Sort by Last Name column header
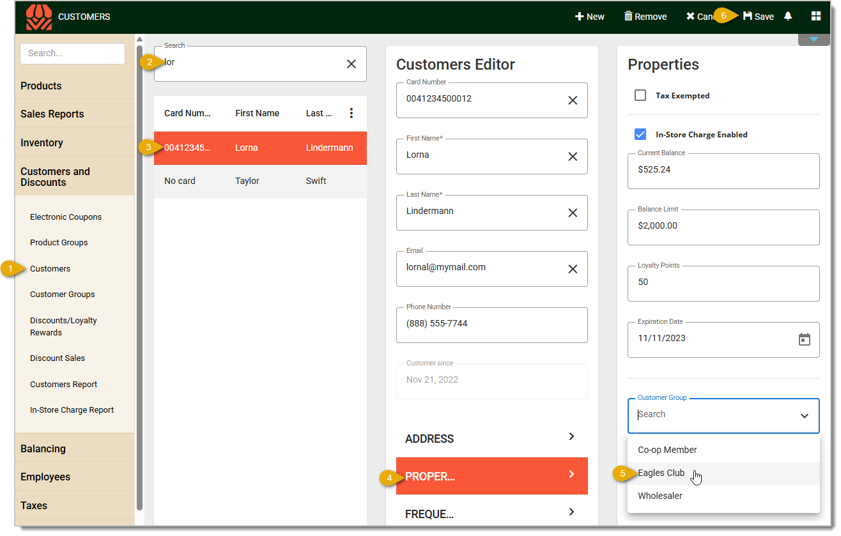The height and width of the screenshot is (536, 841). tap(318, 113)
